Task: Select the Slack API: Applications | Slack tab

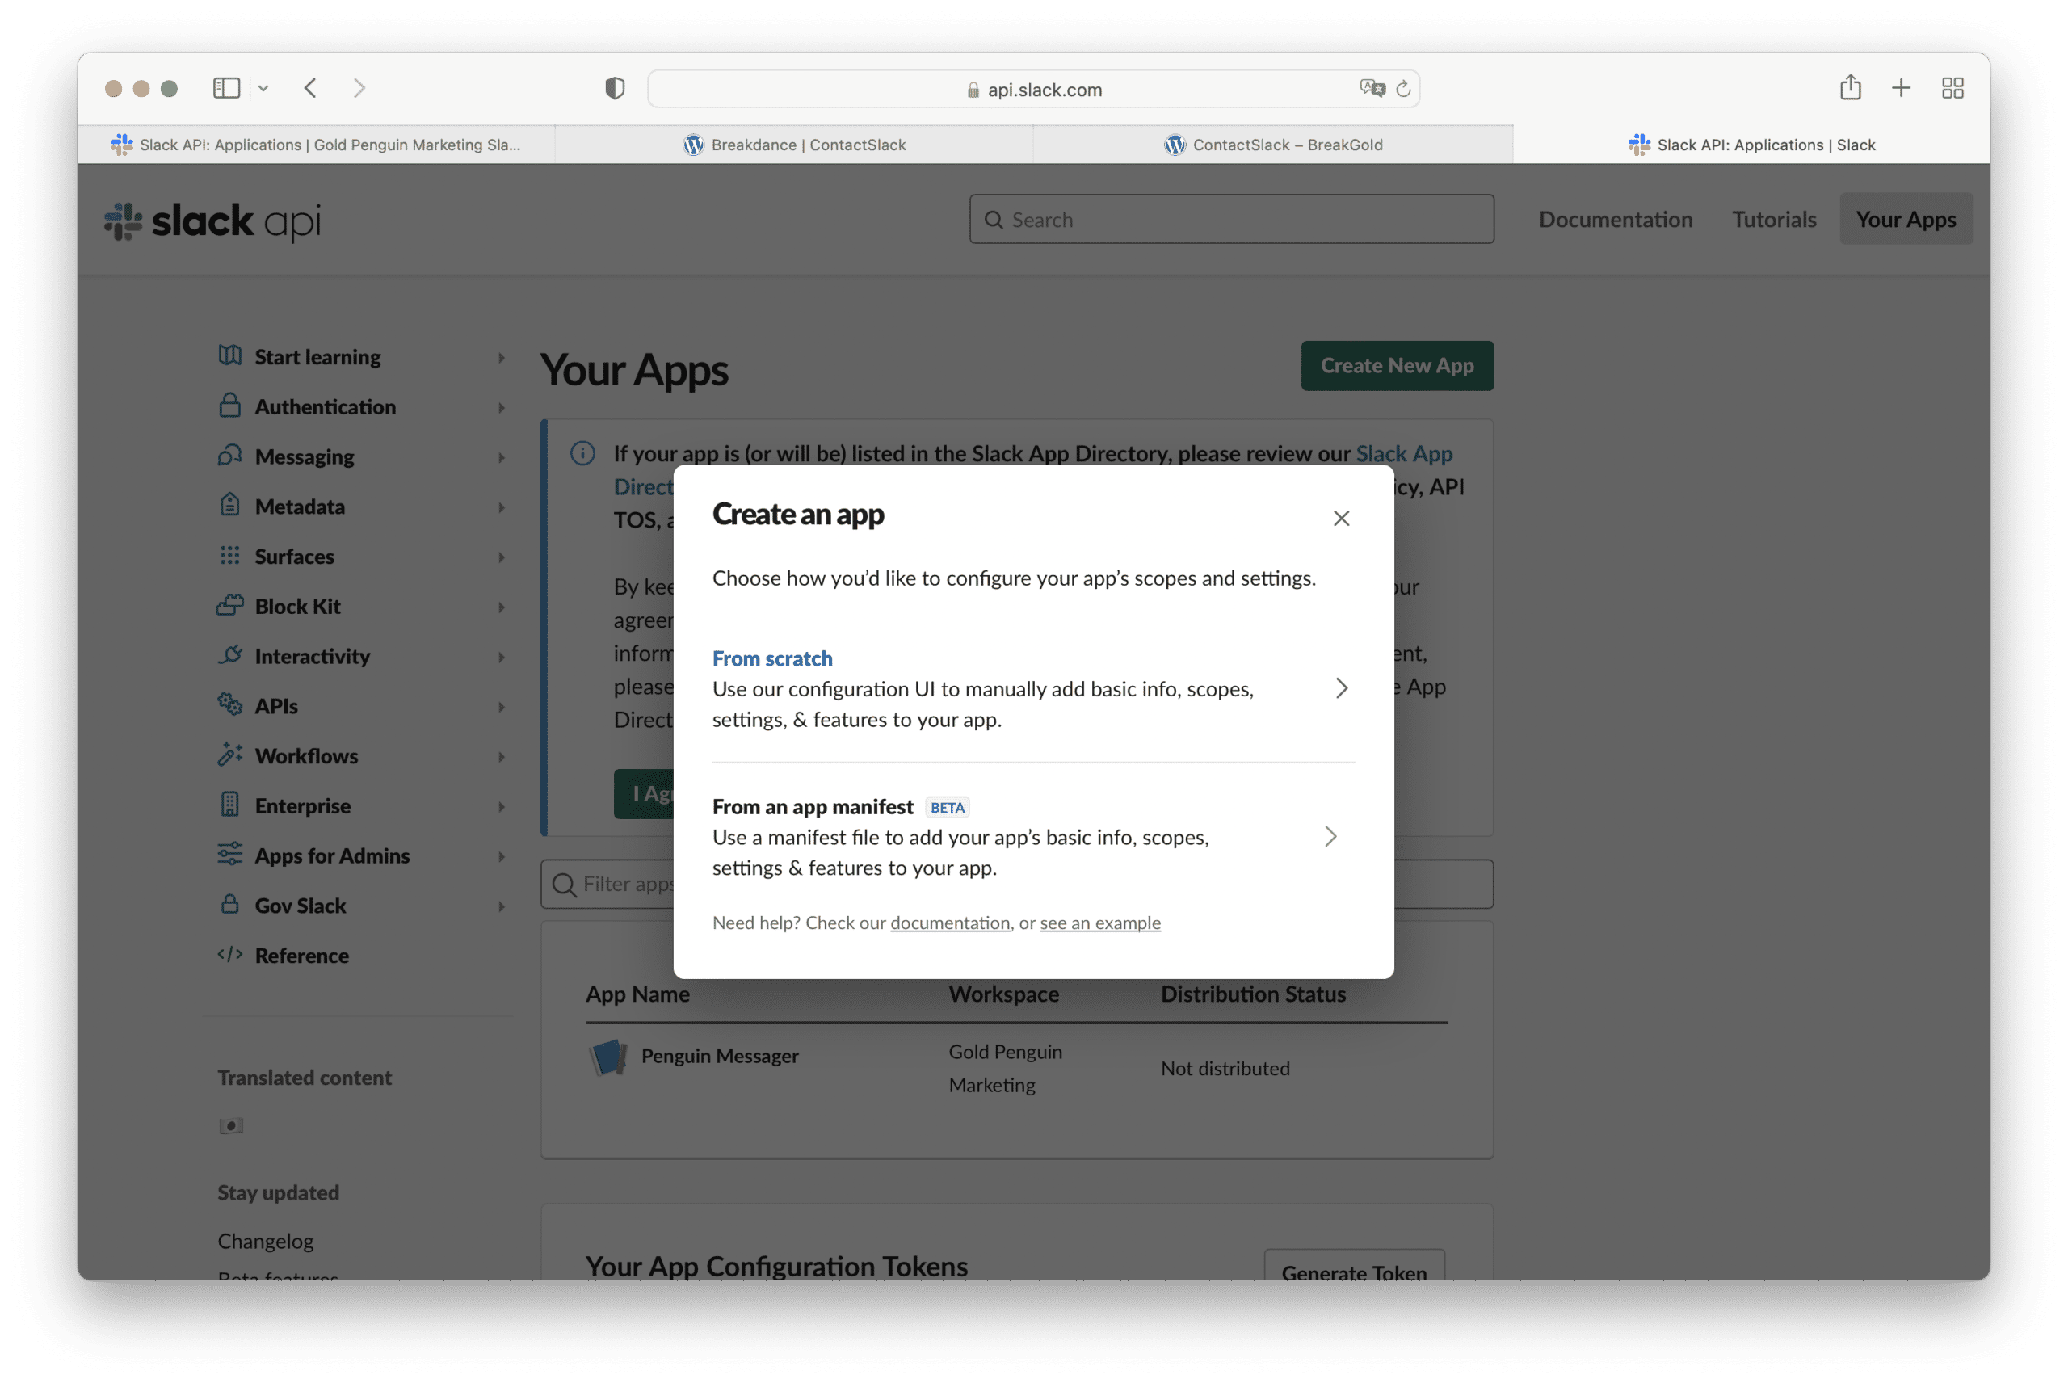Action: [1751, 145]
